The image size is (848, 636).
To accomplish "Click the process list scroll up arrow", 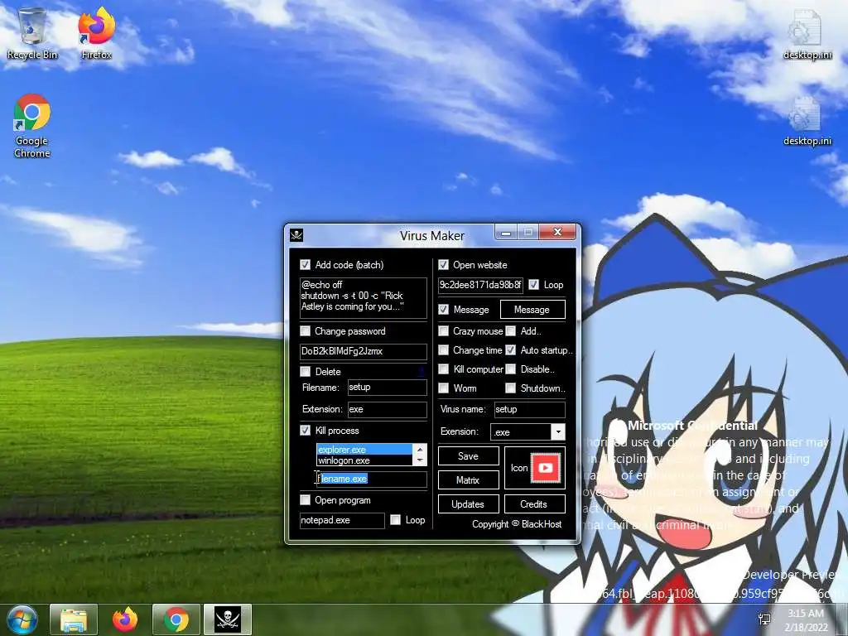I will 420,450.
